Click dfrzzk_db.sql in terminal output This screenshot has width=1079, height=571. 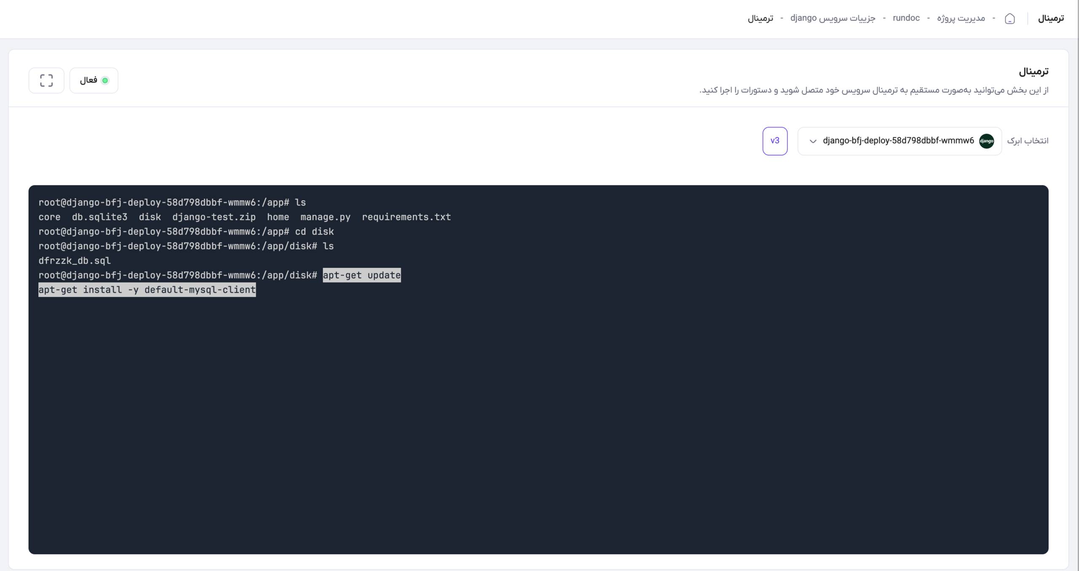click(x=75, y=261)
